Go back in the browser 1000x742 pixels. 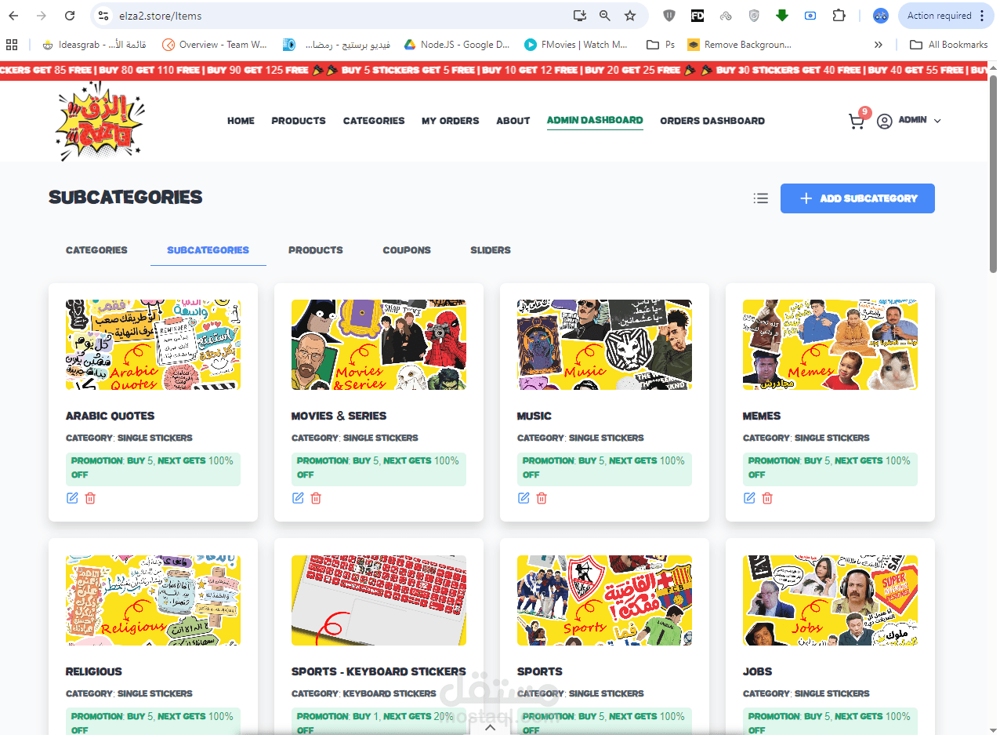pyautogui.click(x=13, y=16)
